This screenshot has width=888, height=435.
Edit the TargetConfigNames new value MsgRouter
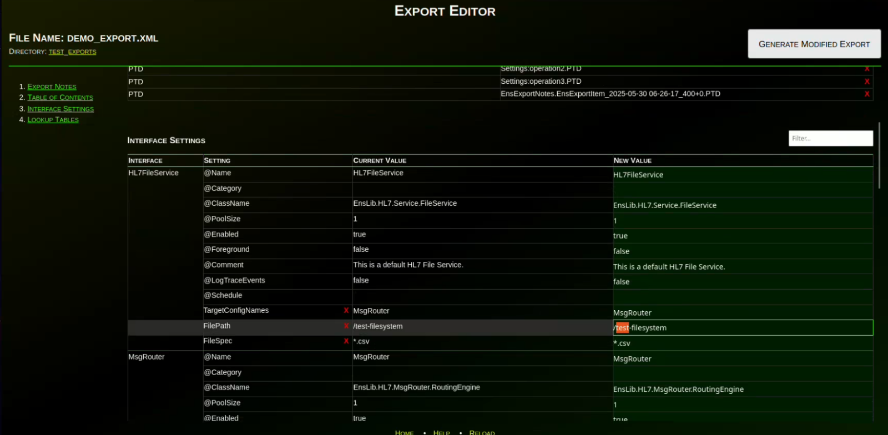742,313
